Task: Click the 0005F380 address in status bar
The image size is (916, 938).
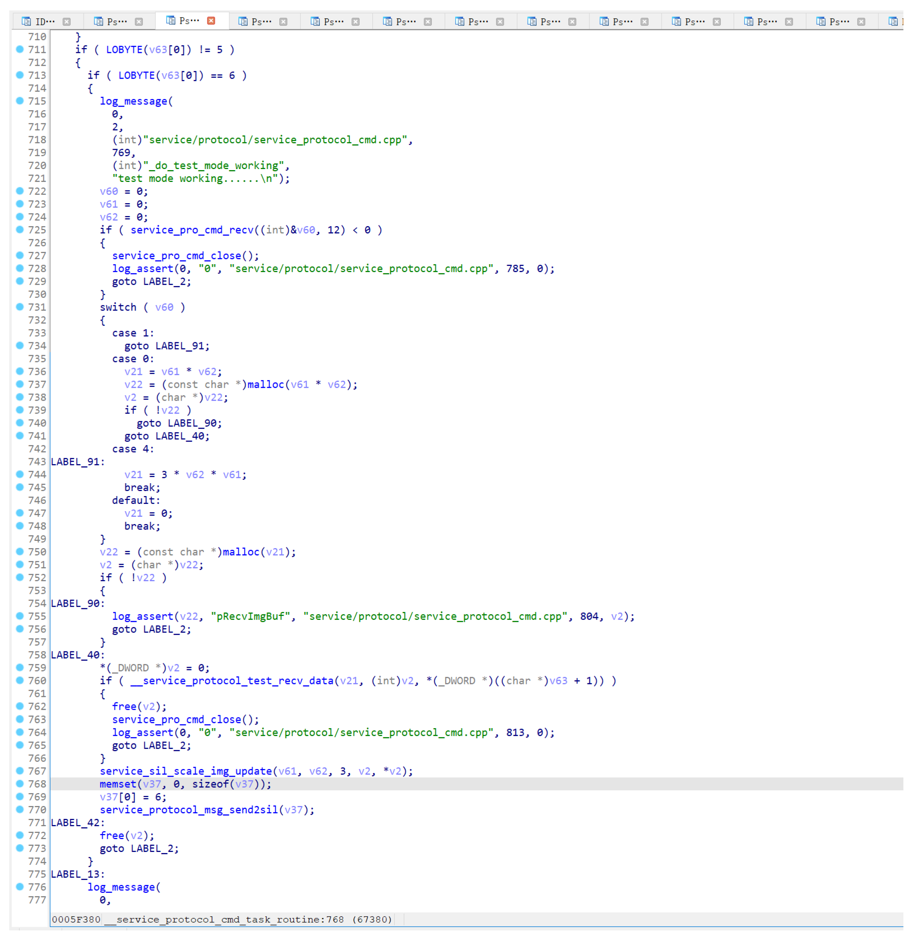Action: pos(76,919)
